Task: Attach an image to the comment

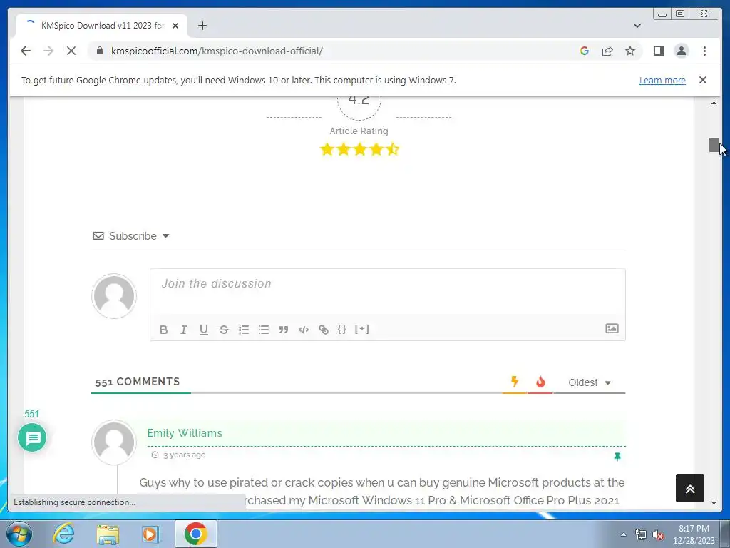Action: [x=612, y=328]
